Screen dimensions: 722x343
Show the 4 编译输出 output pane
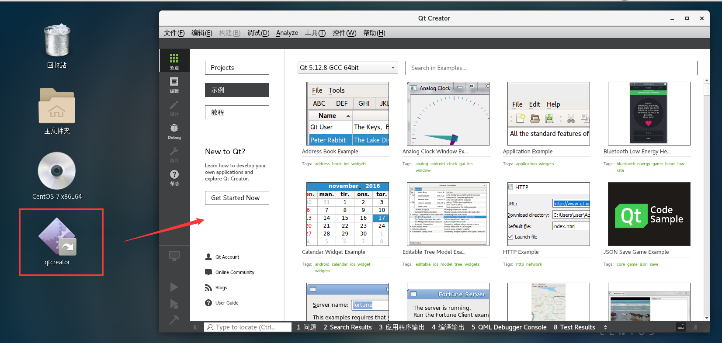pyautogui.click(x=448, y=327)
